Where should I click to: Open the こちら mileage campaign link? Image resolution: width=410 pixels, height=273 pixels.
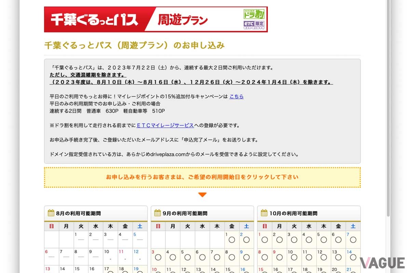pos(236,97)
